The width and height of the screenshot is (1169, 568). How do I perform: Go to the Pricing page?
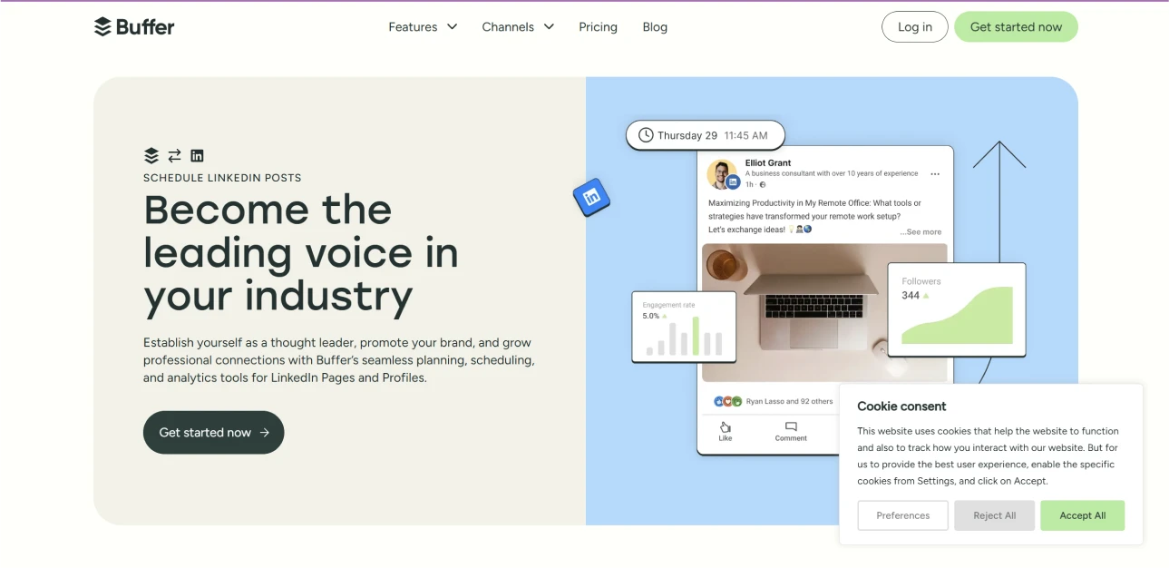(598, 27)
